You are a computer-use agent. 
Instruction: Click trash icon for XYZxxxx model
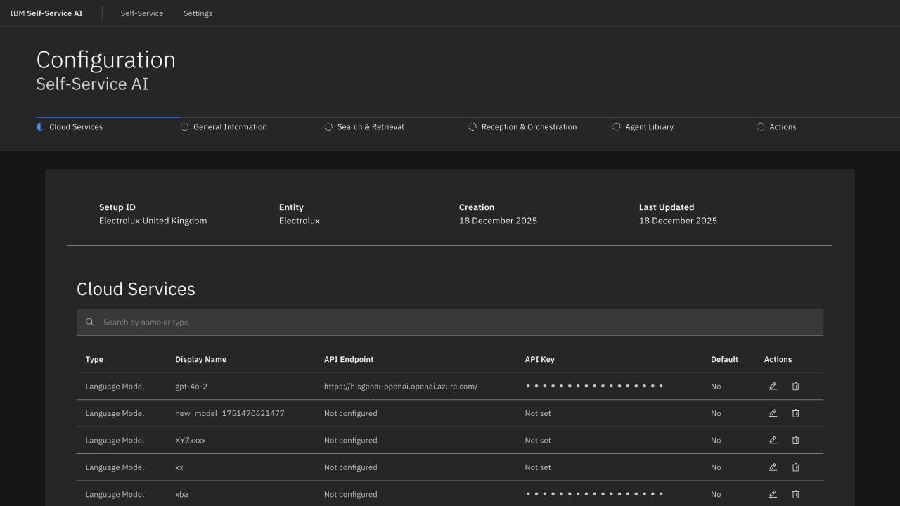pyautogui.click(x=795, y=441)
